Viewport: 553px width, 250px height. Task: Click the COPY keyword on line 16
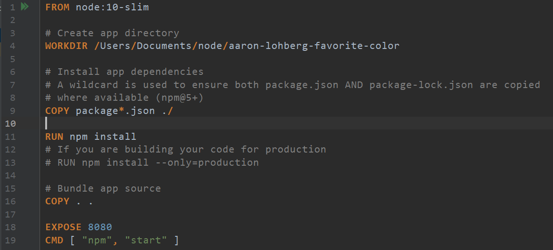click(x=57, y=202)
